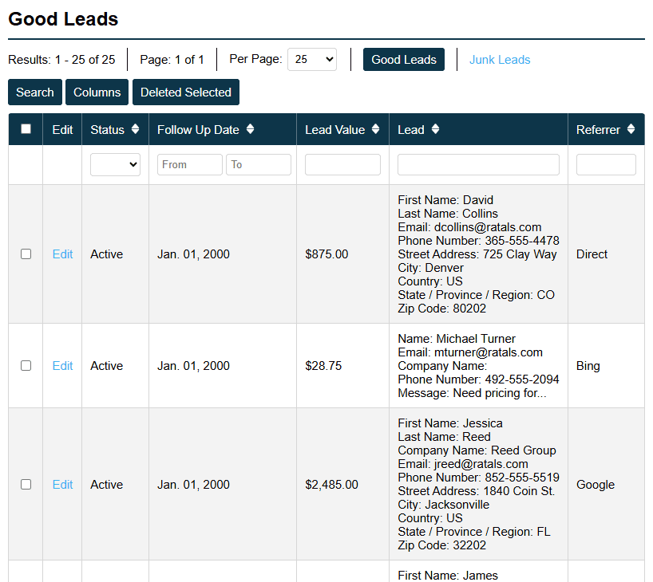Click the Search button
Image resolution: width=653 pixels, height=582 pixels.
click(35, 92)
